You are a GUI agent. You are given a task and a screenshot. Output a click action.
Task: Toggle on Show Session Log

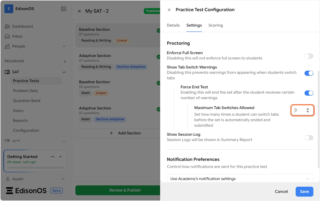[x=309, y=137]
